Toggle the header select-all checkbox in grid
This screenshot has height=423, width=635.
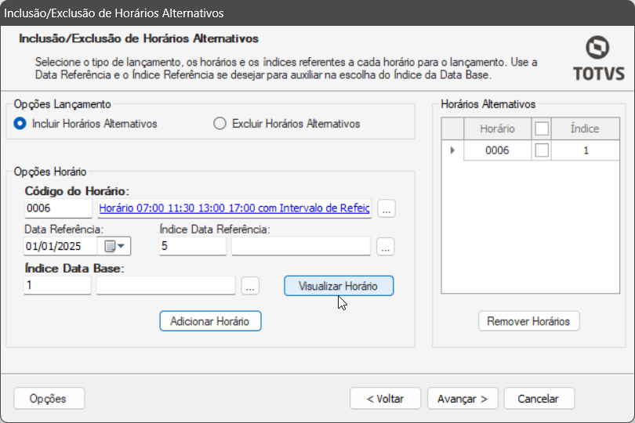542,128
